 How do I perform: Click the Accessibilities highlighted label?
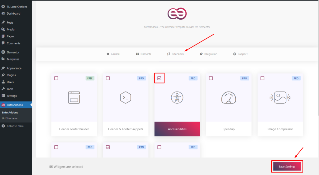[x=177, y=129]
